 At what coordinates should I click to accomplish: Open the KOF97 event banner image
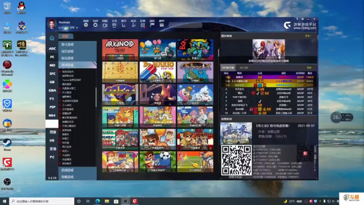(x=268, y=49)
